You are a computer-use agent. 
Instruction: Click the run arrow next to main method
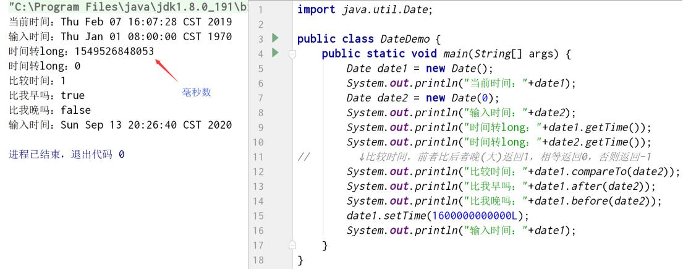[276, 53]
